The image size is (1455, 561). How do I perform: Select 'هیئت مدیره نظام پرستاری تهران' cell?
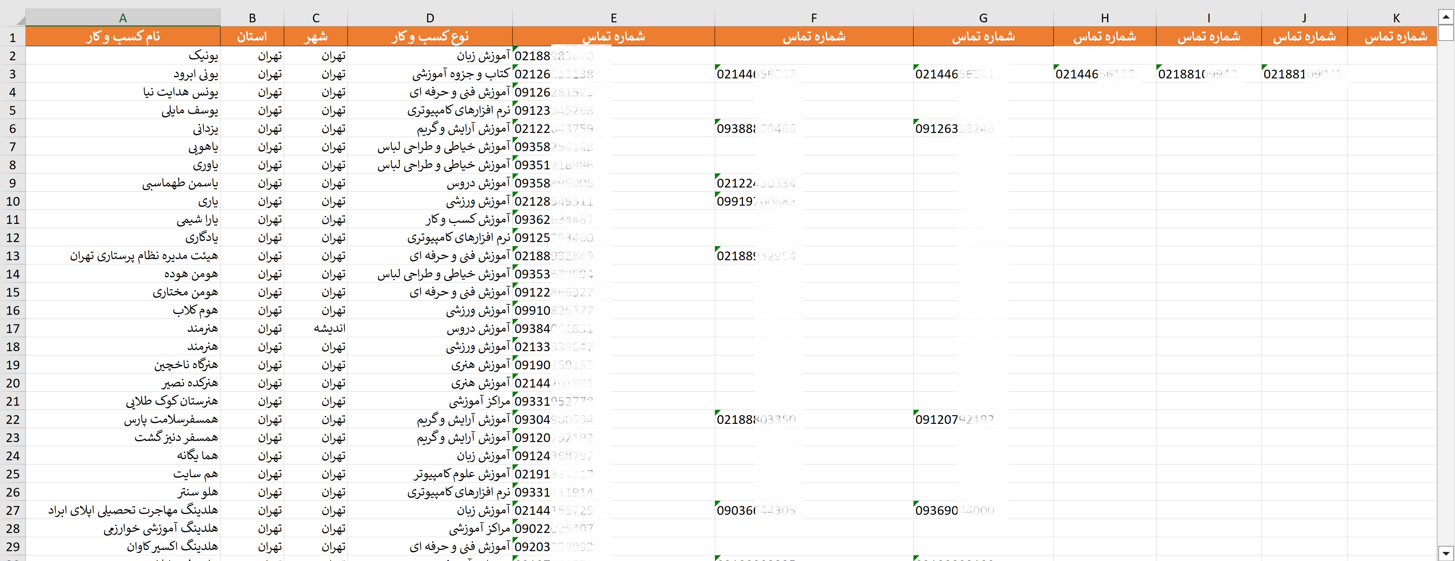[122, 256]
